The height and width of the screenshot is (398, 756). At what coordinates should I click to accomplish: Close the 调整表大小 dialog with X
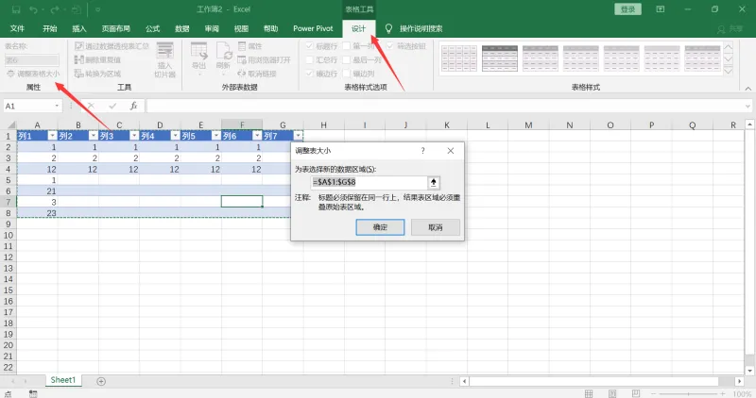[451, 151]
